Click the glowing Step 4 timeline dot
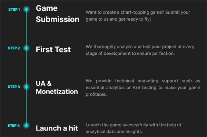 point(26,125)
